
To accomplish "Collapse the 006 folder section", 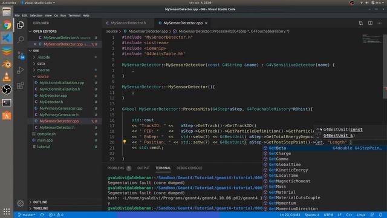I will coord(30,51).
